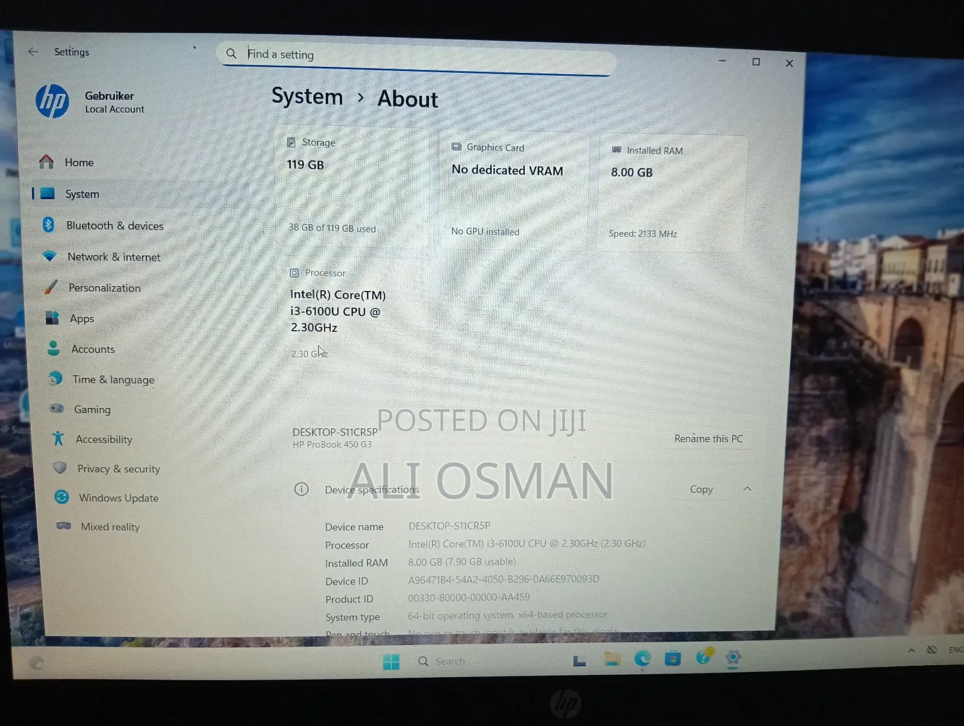
Task: Open the Installed RAM 8.00 GB card
Action: tap(672, 194)
